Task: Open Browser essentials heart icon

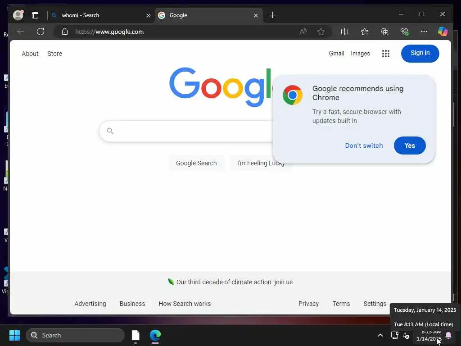Action: click(405, 32)
